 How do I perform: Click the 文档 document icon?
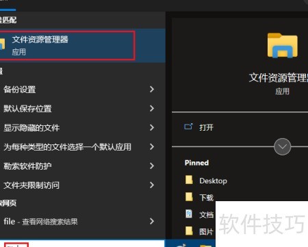point(189,214)
